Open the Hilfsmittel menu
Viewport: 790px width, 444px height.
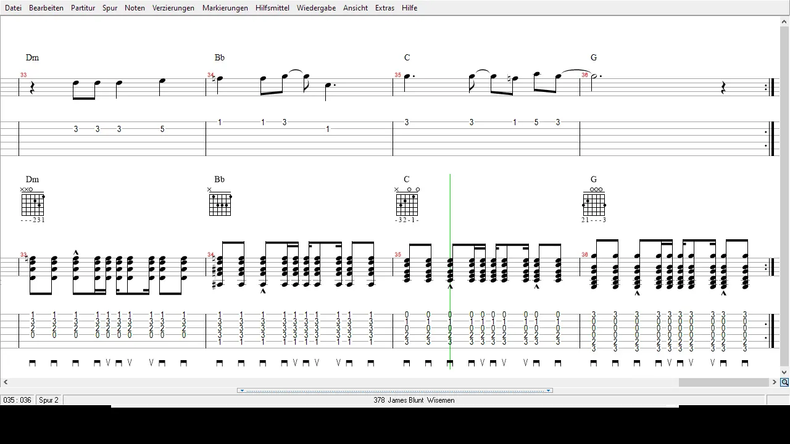(x=272, y=8)
